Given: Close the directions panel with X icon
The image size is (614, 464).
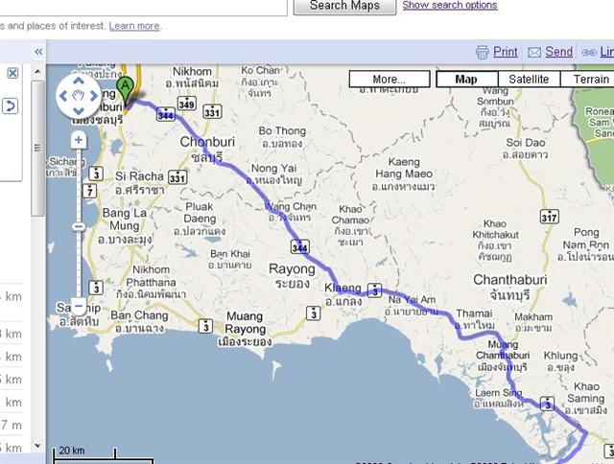Looking at the screenshot, I should tap(12, 73).
